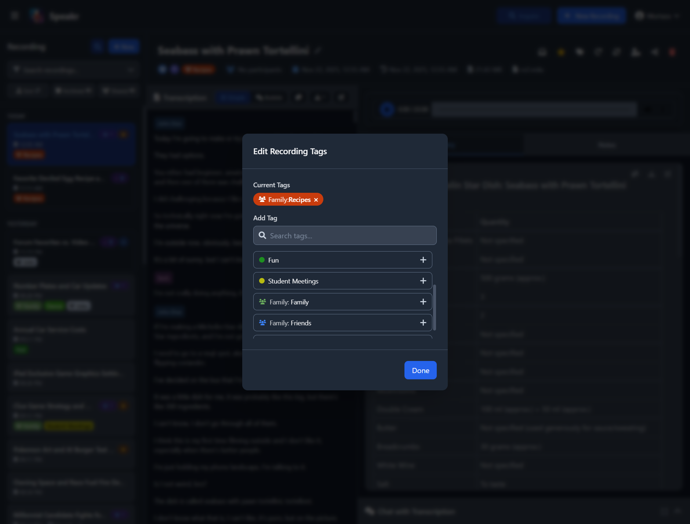Remove the Family:Recipes tag with the x
Viewport: 690px width, 524px height.
(x=316, y=200)
